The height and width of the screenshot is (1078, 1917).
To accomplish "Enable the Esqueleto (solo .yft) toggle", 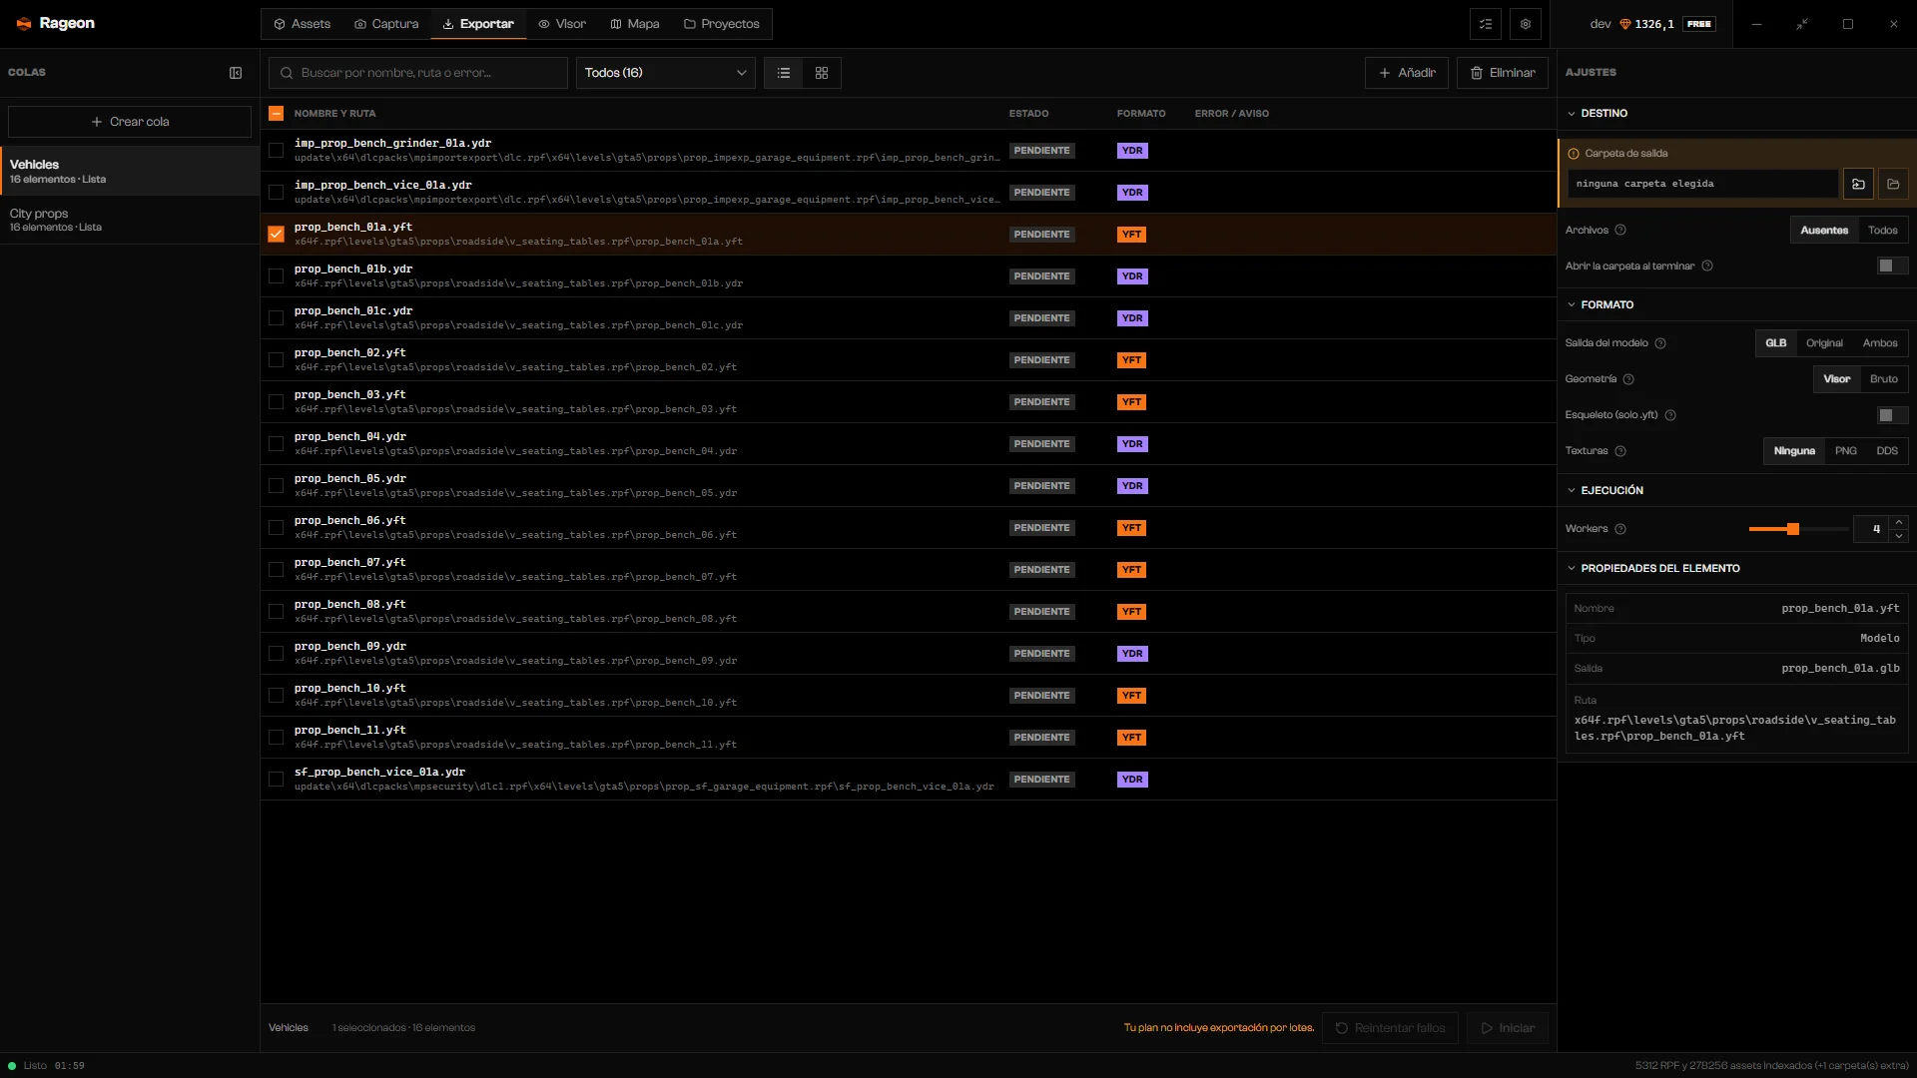I will [1892, 415].
